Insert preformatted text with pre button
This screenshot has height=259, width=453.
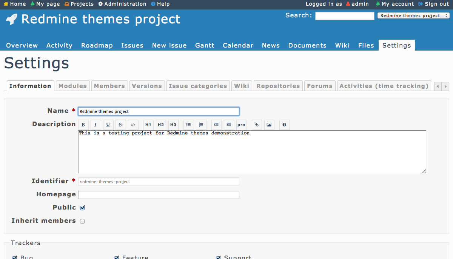(241, 125)
